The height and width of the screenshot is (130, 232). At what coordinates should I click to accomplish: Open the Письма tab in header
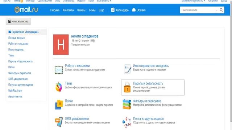(x=55, y=10)
